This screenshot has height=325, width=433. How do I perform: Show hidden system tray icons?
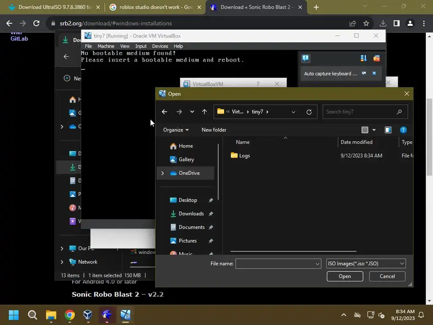tap(343, 315)
